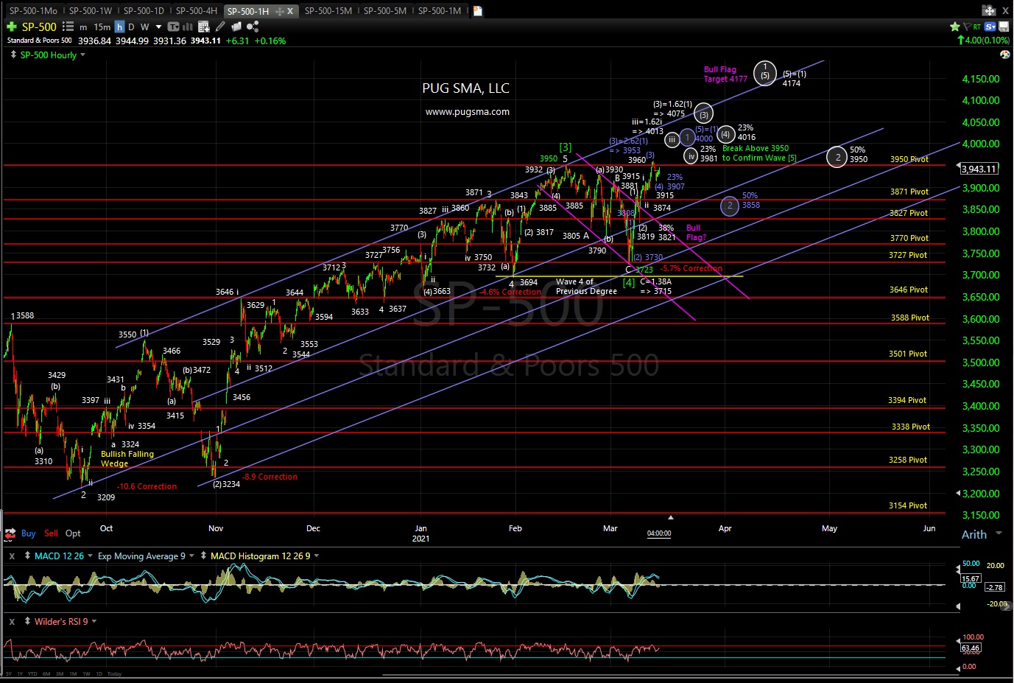Click the Sell button
Image resolution: width=1014 pixels, height=683 pixels.
(51, 533)
